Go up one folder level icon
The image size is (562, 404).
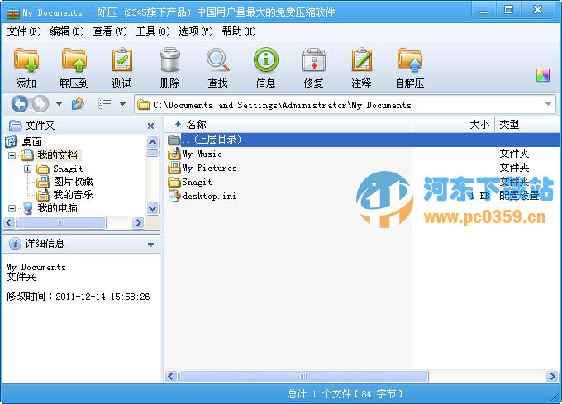pyautogui.click(x=78, y=104)
